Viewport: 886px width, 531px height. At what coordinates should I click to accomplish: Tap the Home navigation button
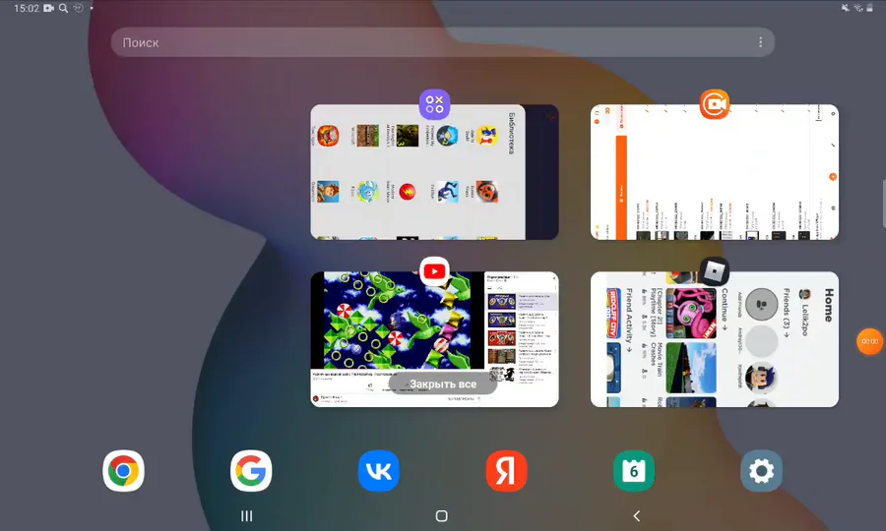tap(442, 516)
